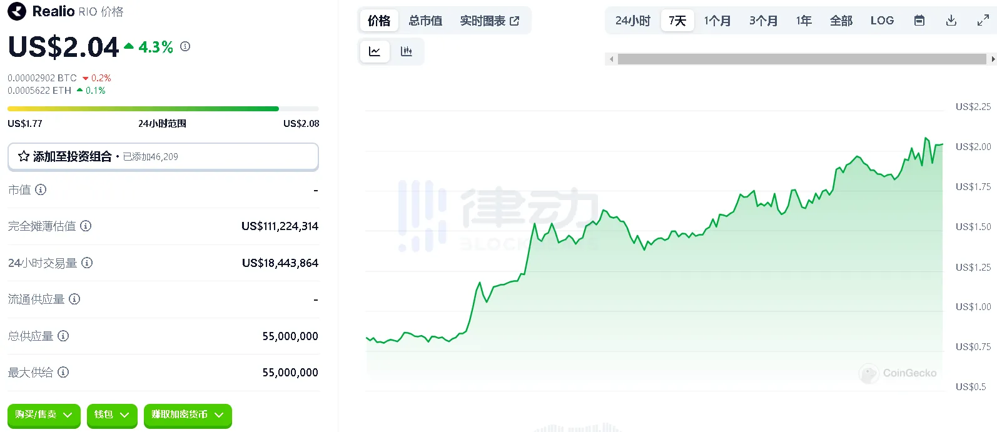
Task: Open the 实时图表 external link
Action: pyautogui.click(x=489, y=21)
